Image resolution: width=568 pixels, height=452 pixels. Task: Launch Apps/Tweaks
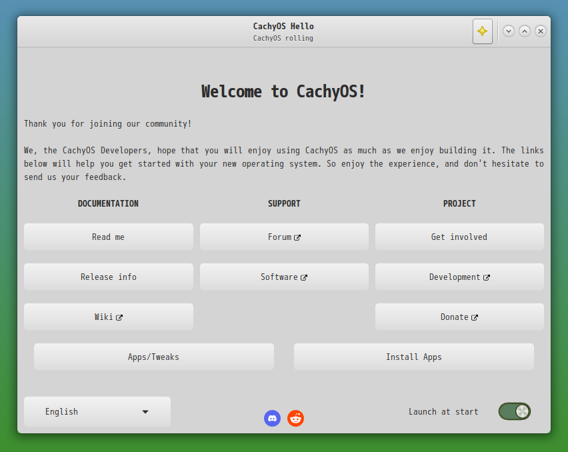coord(153,357)
